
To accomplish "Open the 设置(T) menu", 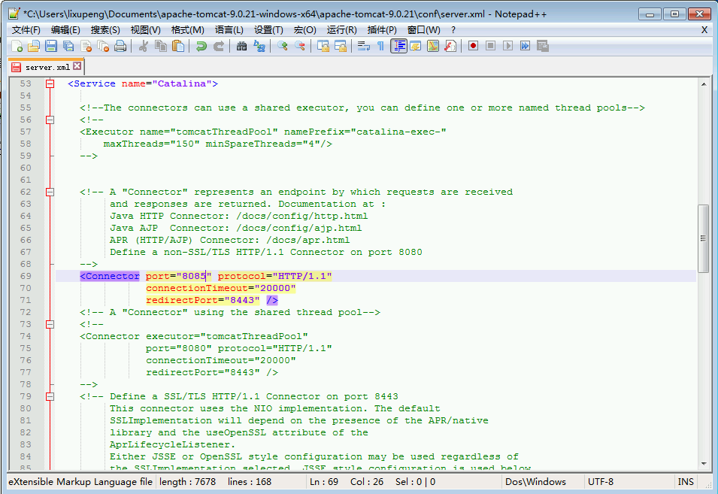I will 269,30.
